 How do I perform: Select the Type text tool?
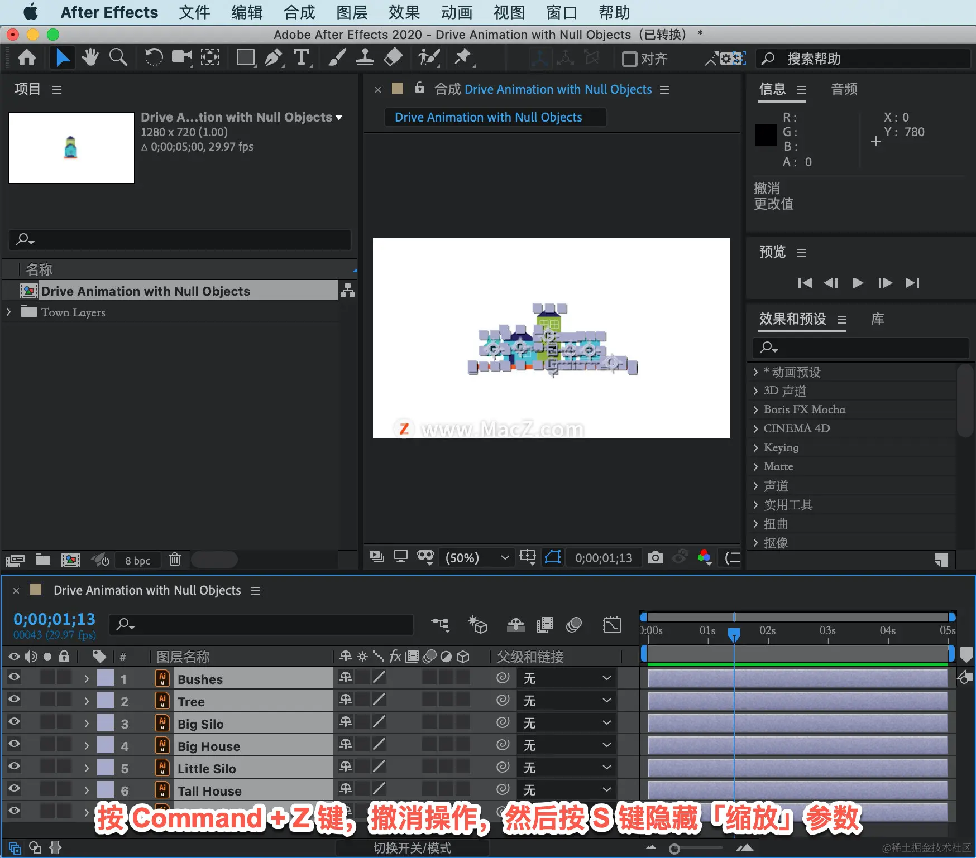[302, 57]
